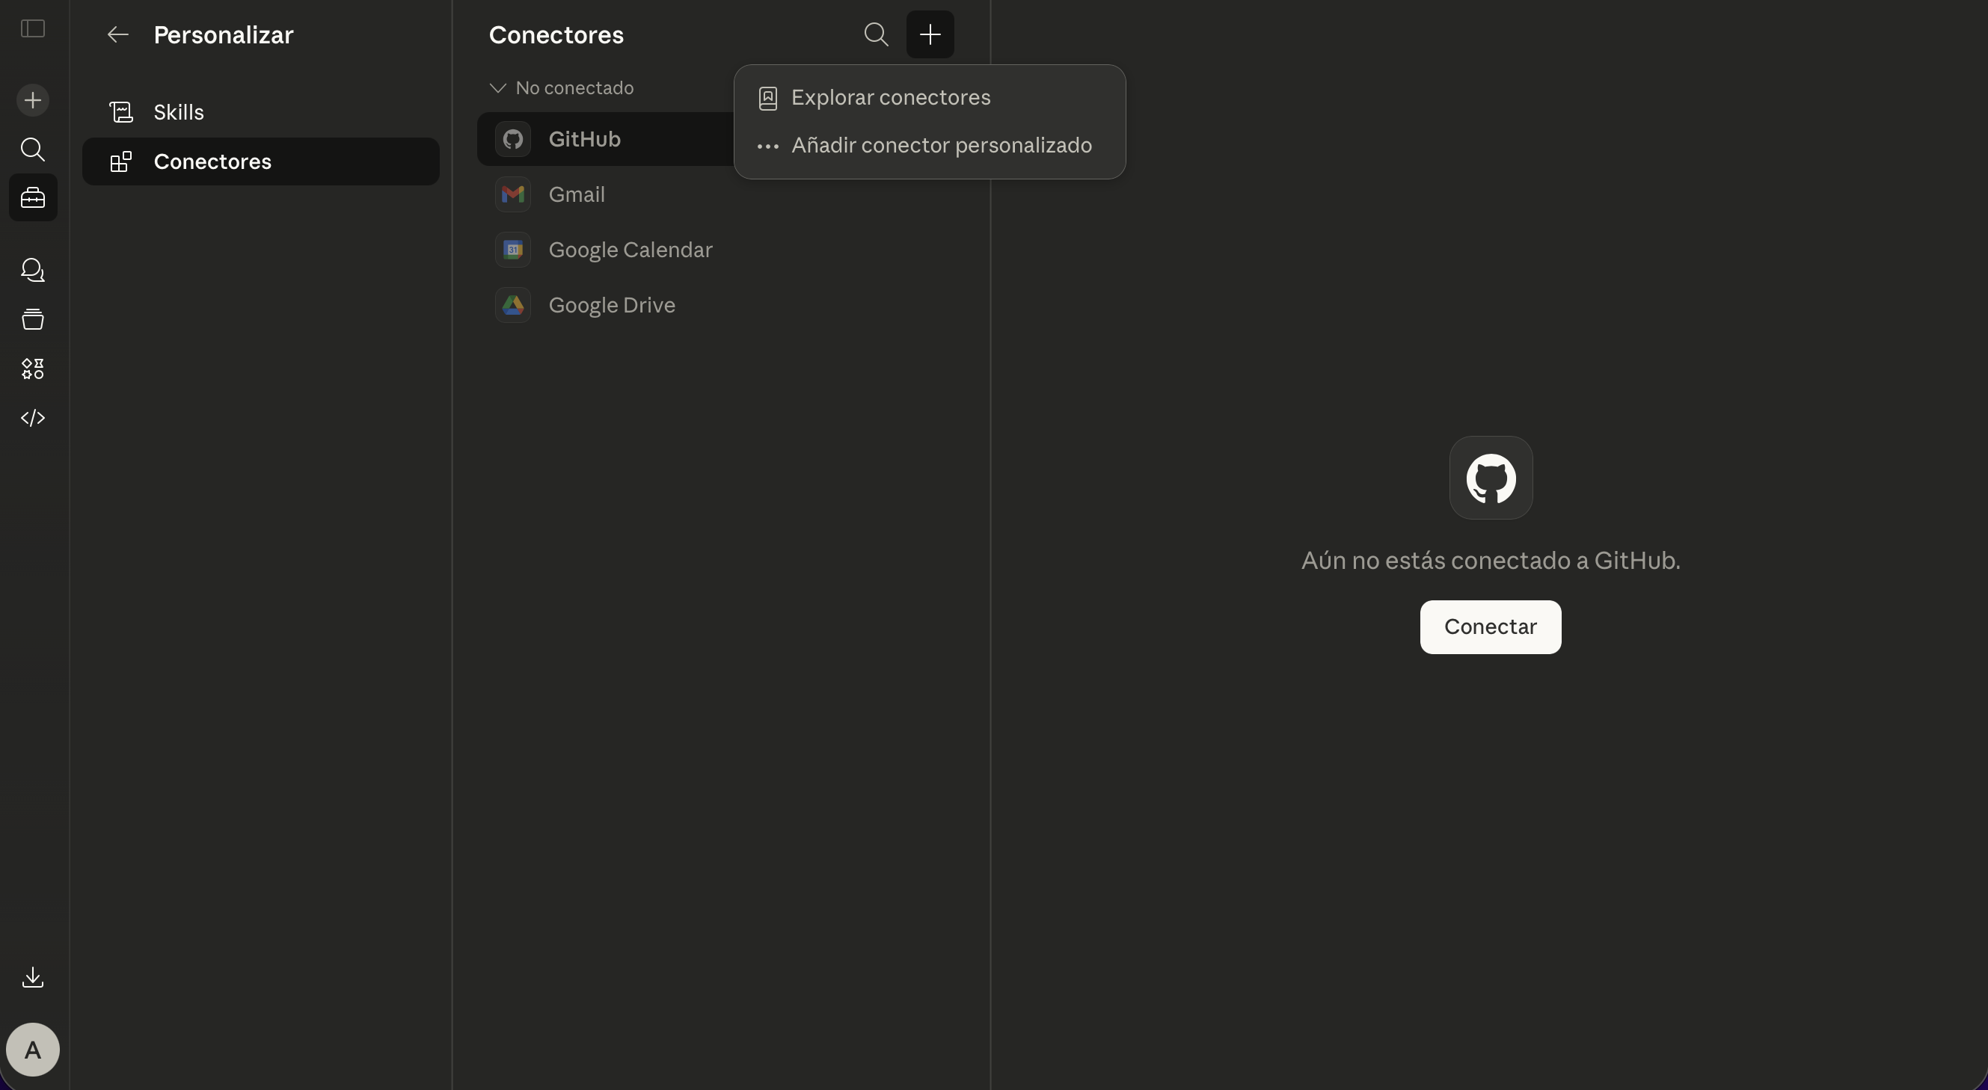
Task: Click the download icon at bottom of sidebar
Action: coord(32,977)
